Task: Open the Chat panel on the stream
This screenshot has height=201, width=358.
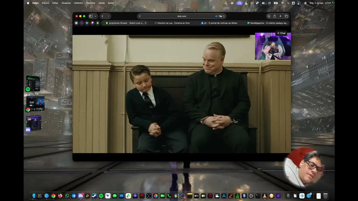Action: point(281,33)
